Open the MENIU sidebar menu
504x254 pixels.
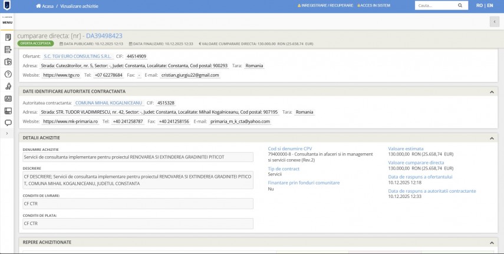click(8, 22)
